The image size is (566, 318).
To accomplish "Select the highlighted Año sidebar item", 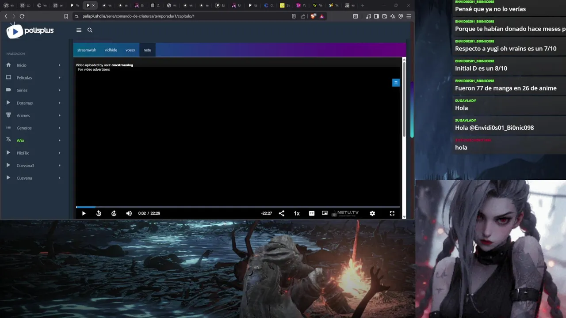I will 20,140.
